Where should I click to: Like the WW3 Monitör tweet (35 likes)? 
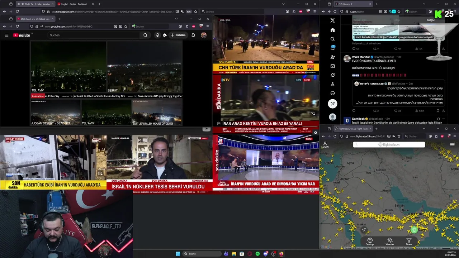pos(398,111)
